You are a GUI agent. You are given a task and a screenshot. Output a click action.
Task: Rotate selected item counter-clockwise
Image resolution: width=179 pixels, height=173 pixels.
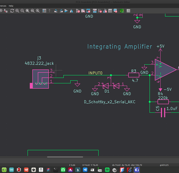[56, 11]
